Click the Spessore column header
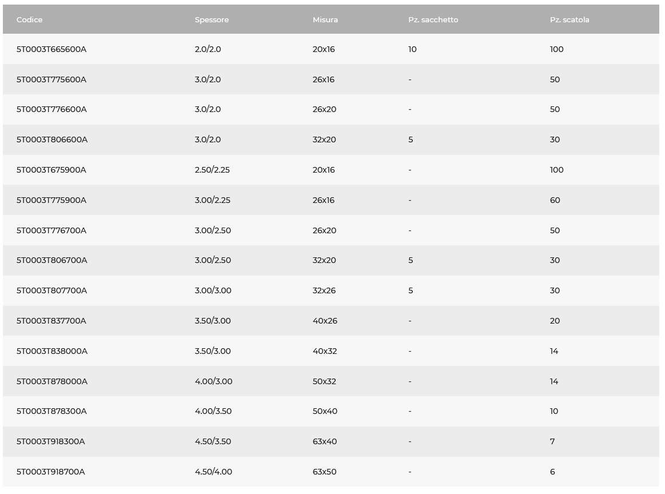 coord(212,19)
